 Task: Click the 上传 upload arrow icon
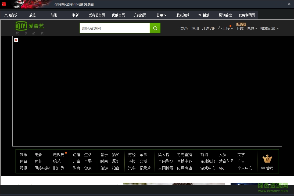point(220,28)
